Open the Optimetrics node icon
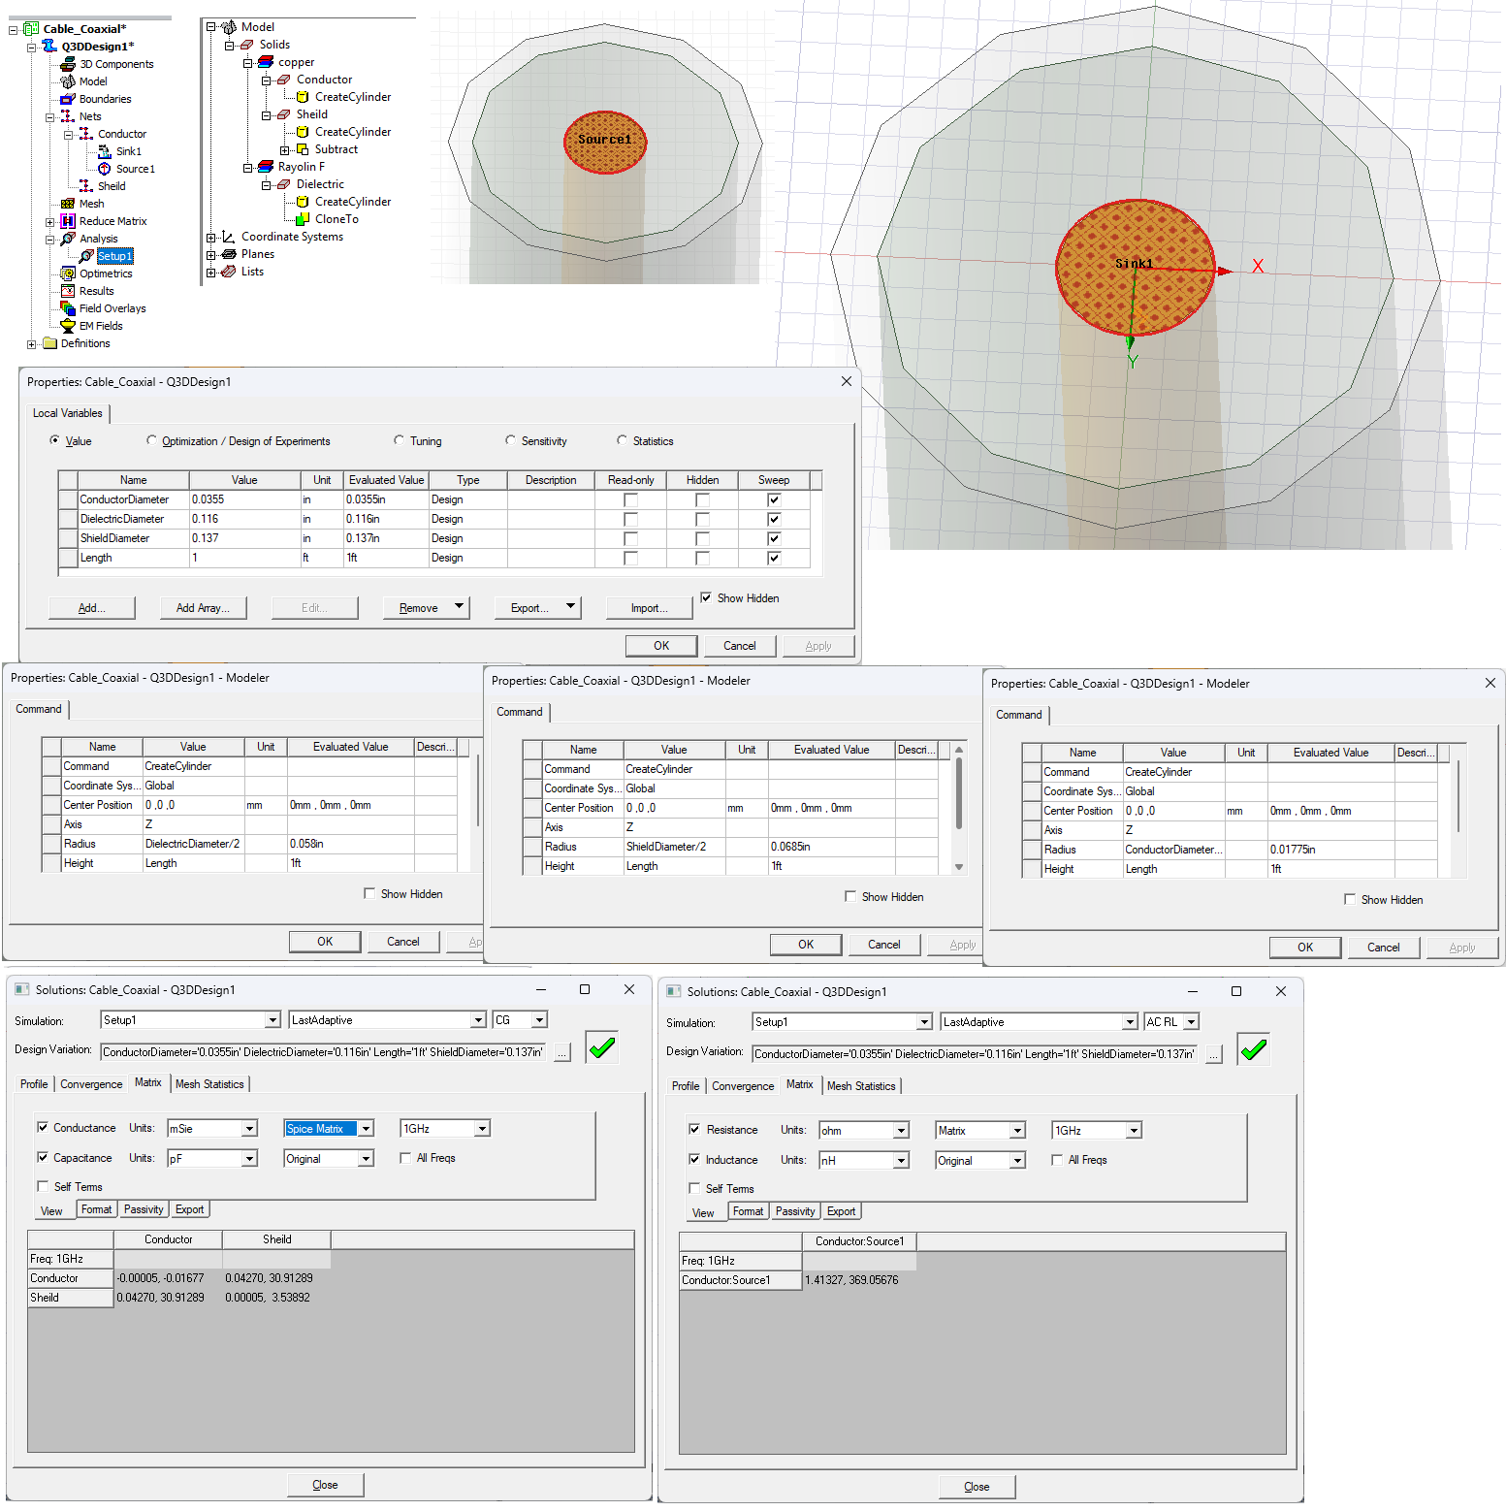Viewport: 1506px width, 1511px height. [68, 273]
